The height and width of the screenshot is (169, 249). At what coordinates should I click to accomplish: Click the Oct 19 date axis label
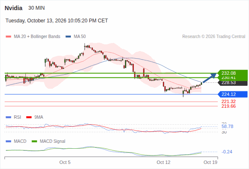point(211,162)
